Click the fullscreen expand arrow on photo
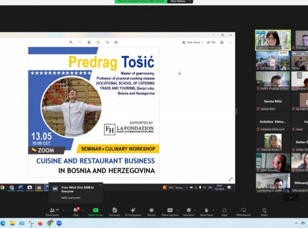Viewport: 308px width, 228px height. [x=230, y=179]
